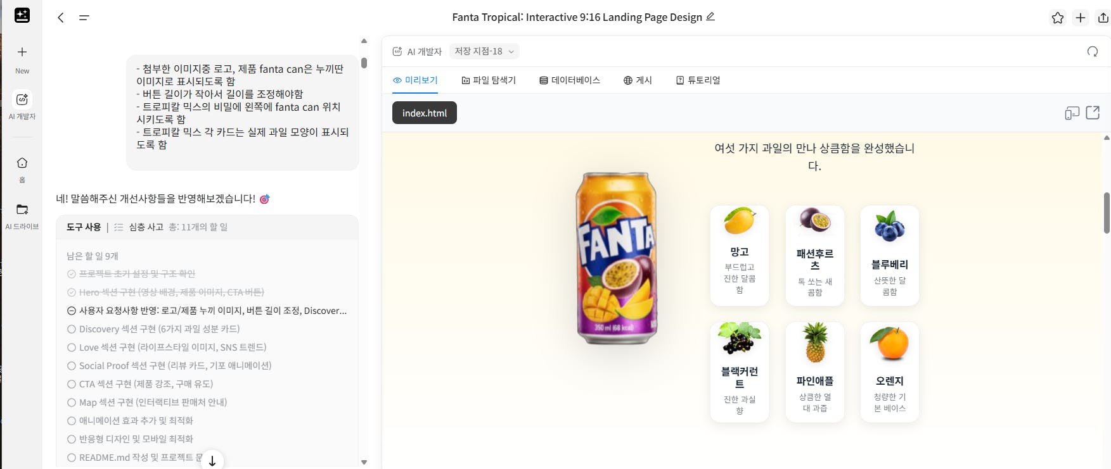Click the chat panel scrollbar thumb
Screen dimensions: 1111x469
[364, 63]
